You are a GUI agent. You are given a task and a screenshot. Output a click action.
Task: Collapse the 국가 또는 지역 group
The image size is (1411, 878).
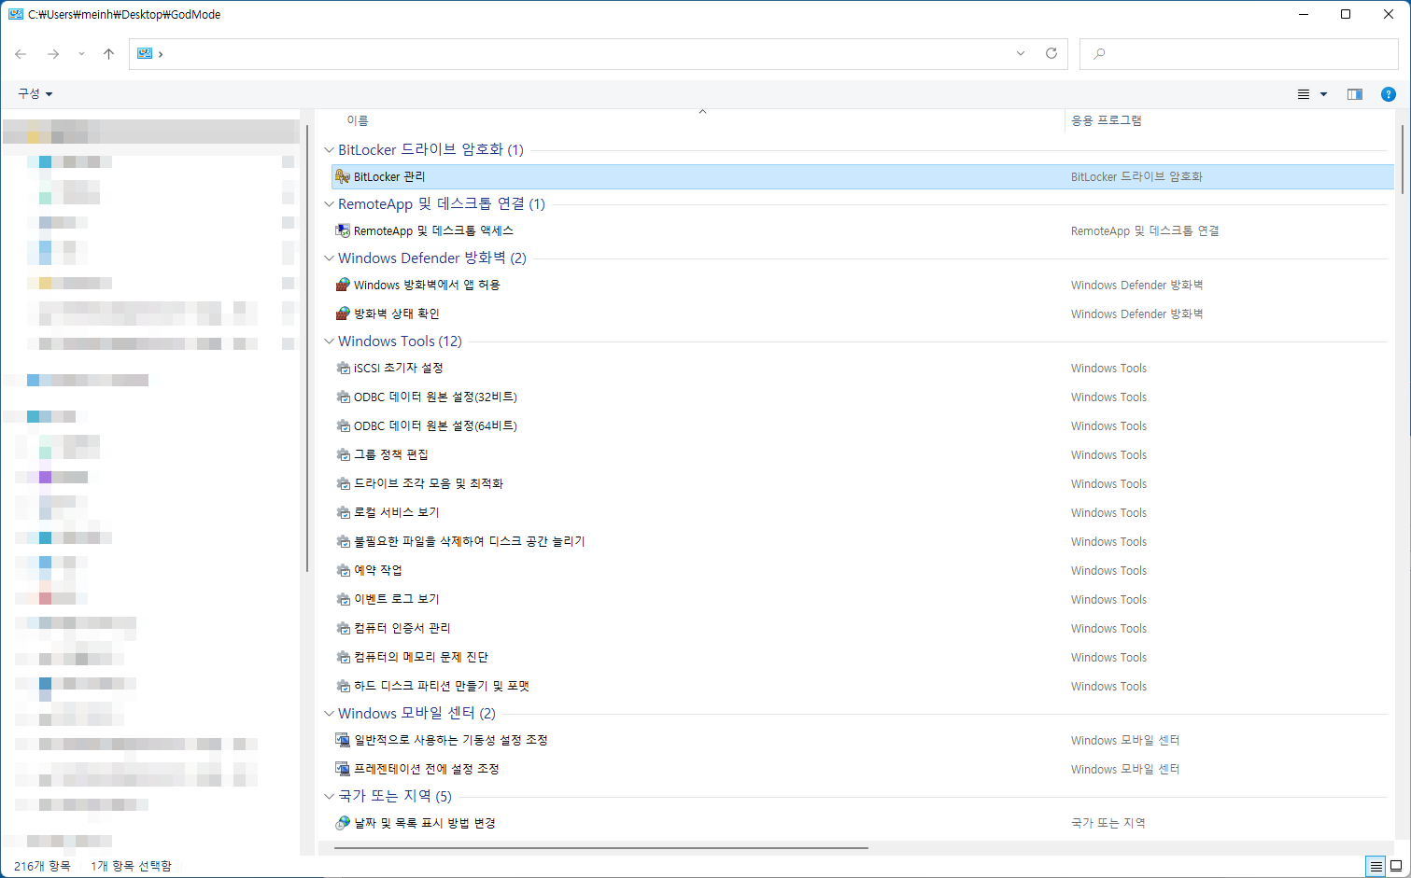(329, 796)
